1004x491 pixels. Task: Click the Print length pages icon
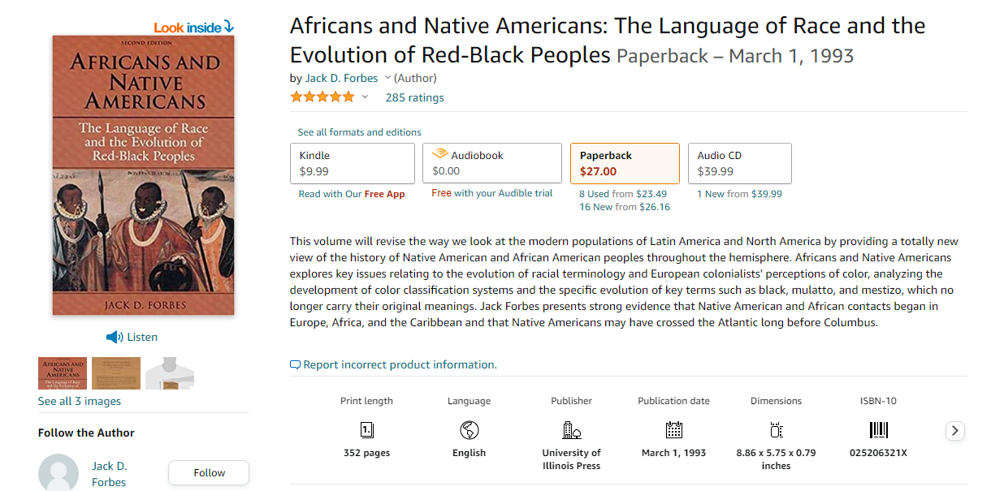[366, 430]
